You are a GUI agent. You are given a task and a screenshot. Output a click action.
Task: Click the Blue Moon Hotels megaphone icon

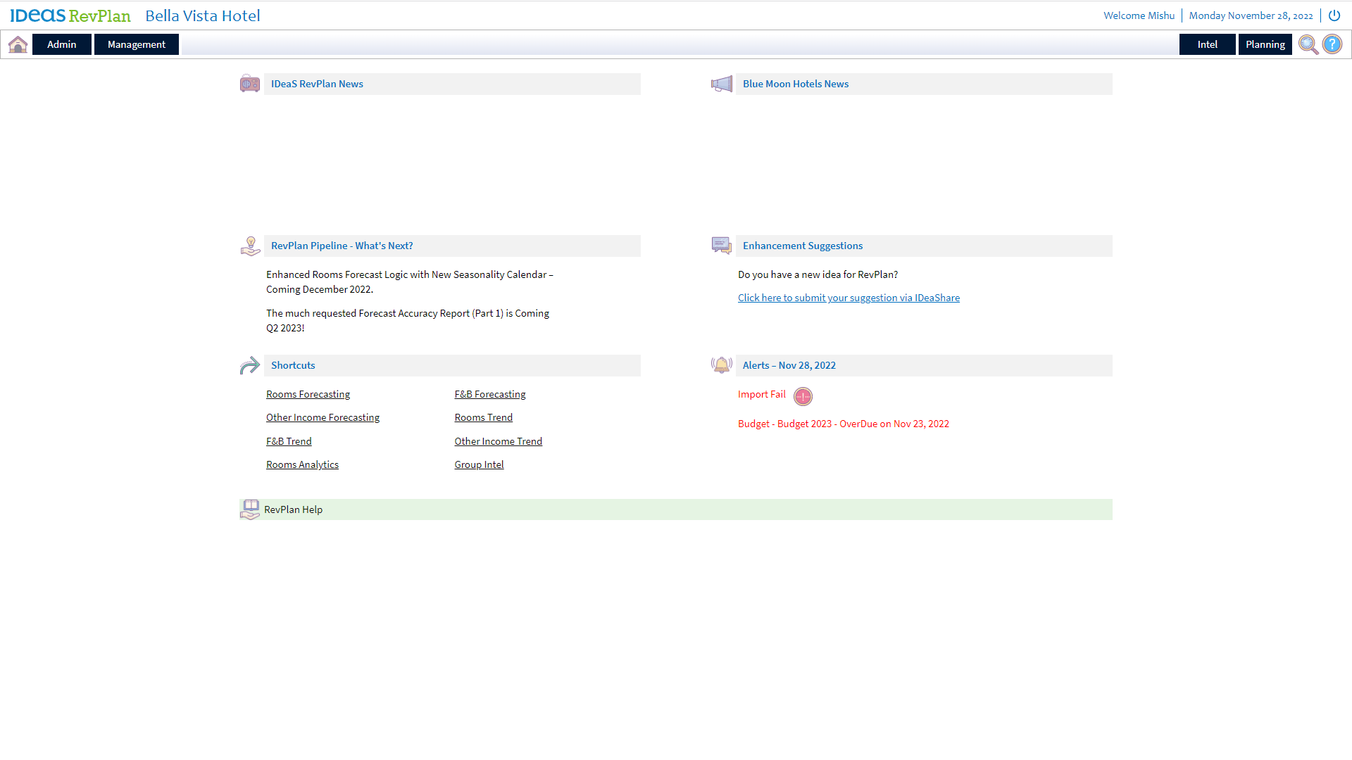721,84
